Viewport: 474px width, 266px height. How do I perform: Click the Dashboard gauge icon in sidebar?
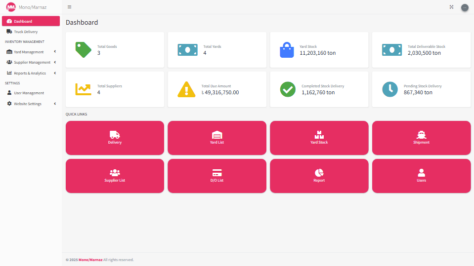coord(9,21)
